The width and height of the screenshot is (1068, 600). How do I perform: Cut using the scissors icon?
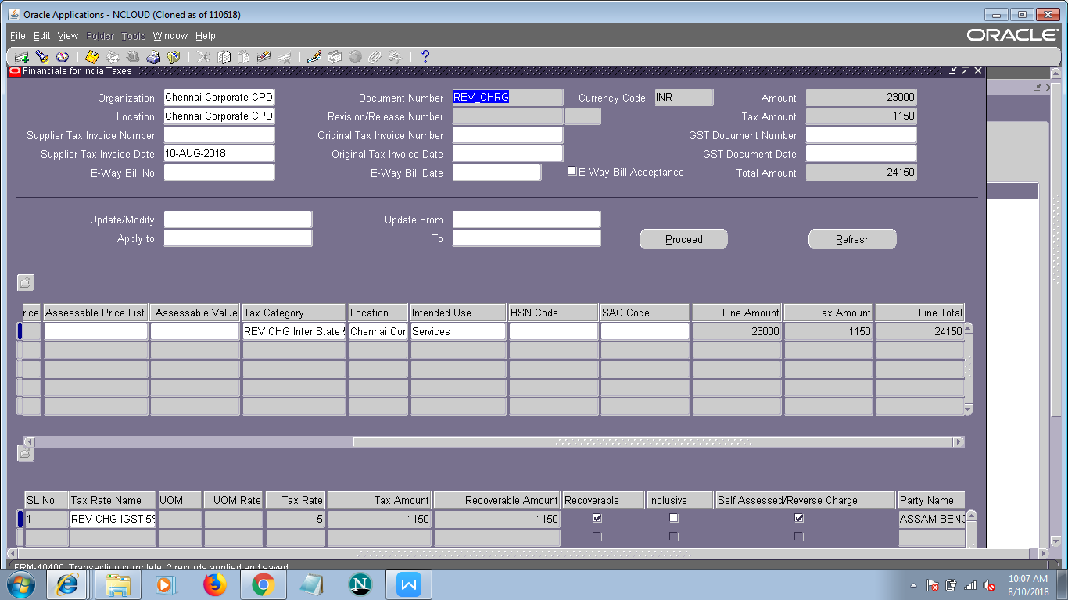(x=203, y=57)
